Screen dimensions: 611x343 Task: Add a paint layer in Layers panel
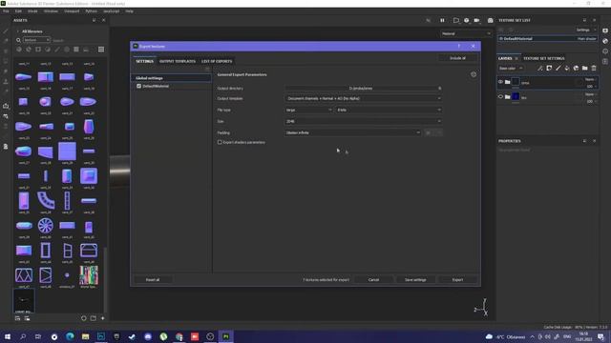coord(558,68)
